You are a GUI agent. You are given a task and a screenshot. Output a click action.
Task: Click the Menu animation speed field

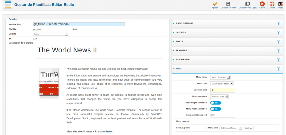pos(223,115)
